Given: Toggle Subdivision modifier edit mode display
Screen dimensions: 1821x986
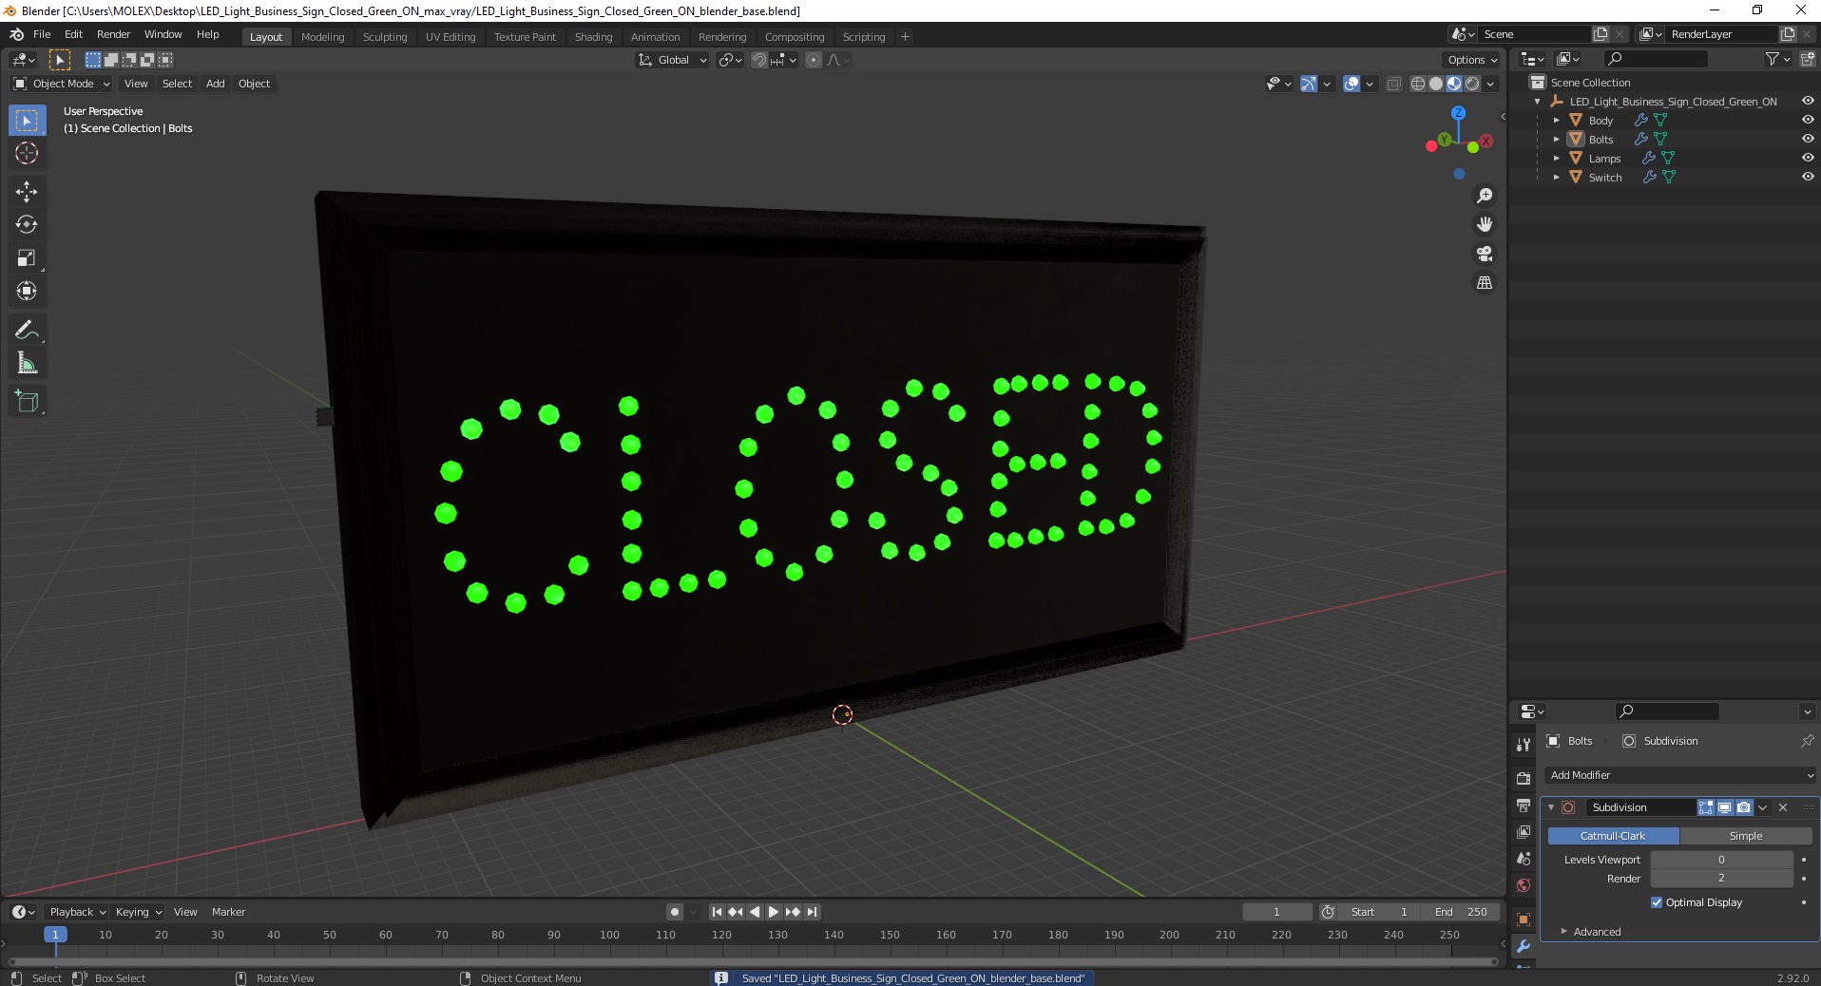Looking at the screenshot, I should coord(1706,807).
